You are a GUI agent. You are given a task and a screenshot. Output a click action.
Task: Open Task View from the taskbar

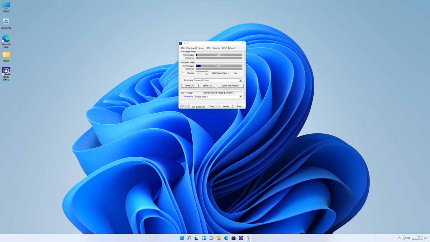point(196,238)
